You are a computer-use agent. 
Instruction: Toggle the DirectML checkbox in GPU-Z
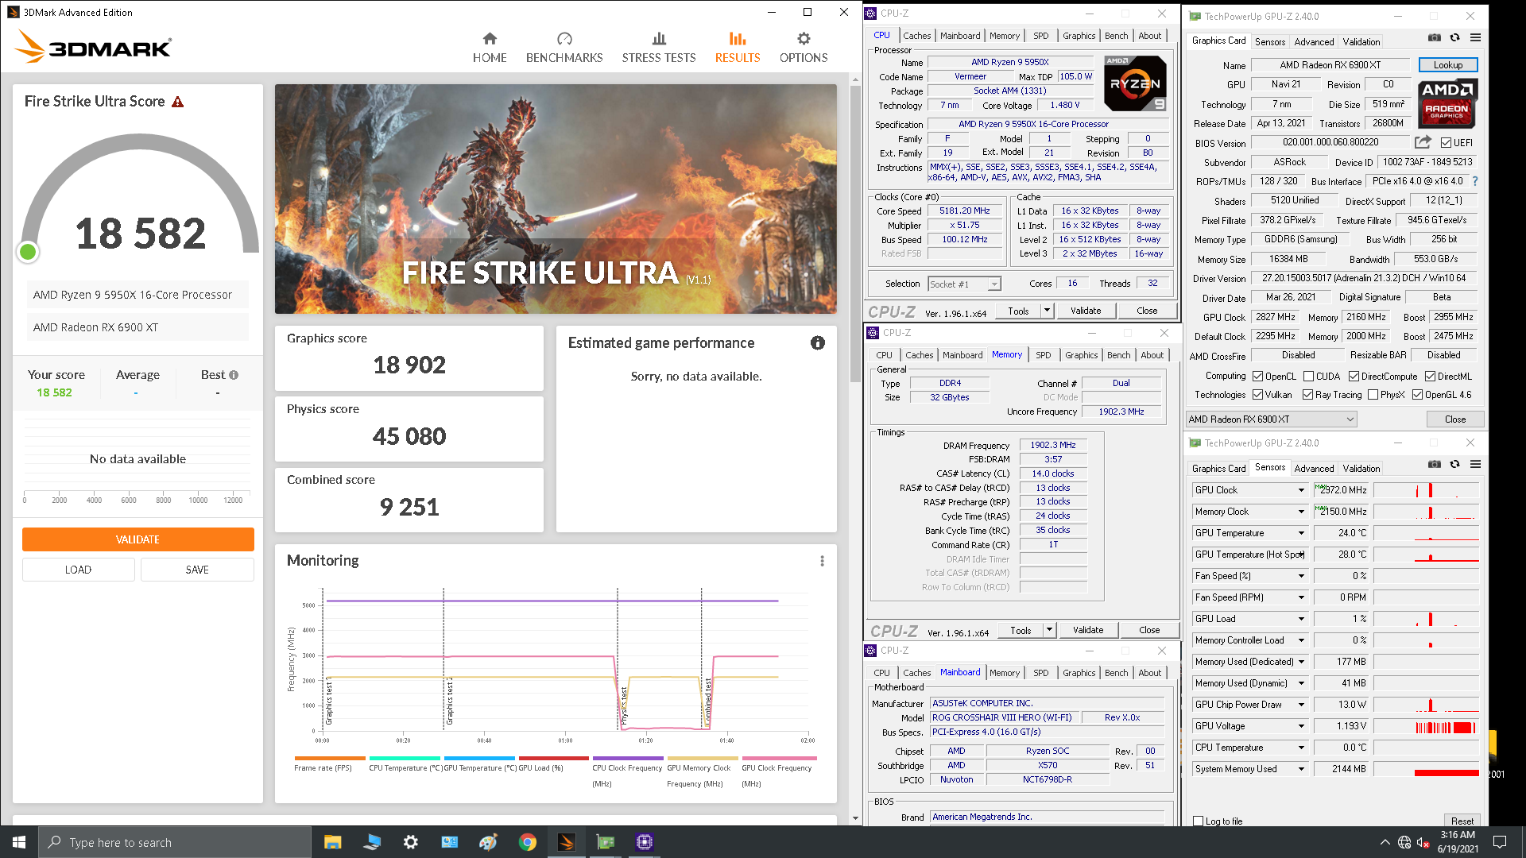coord(1430,377)
